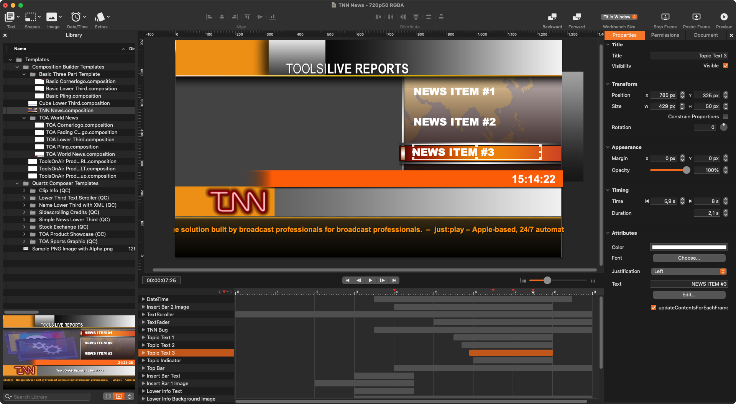Collapse TOA World News folder
Viewport: 736px width, 404px height.
click(x=24, y=118)
